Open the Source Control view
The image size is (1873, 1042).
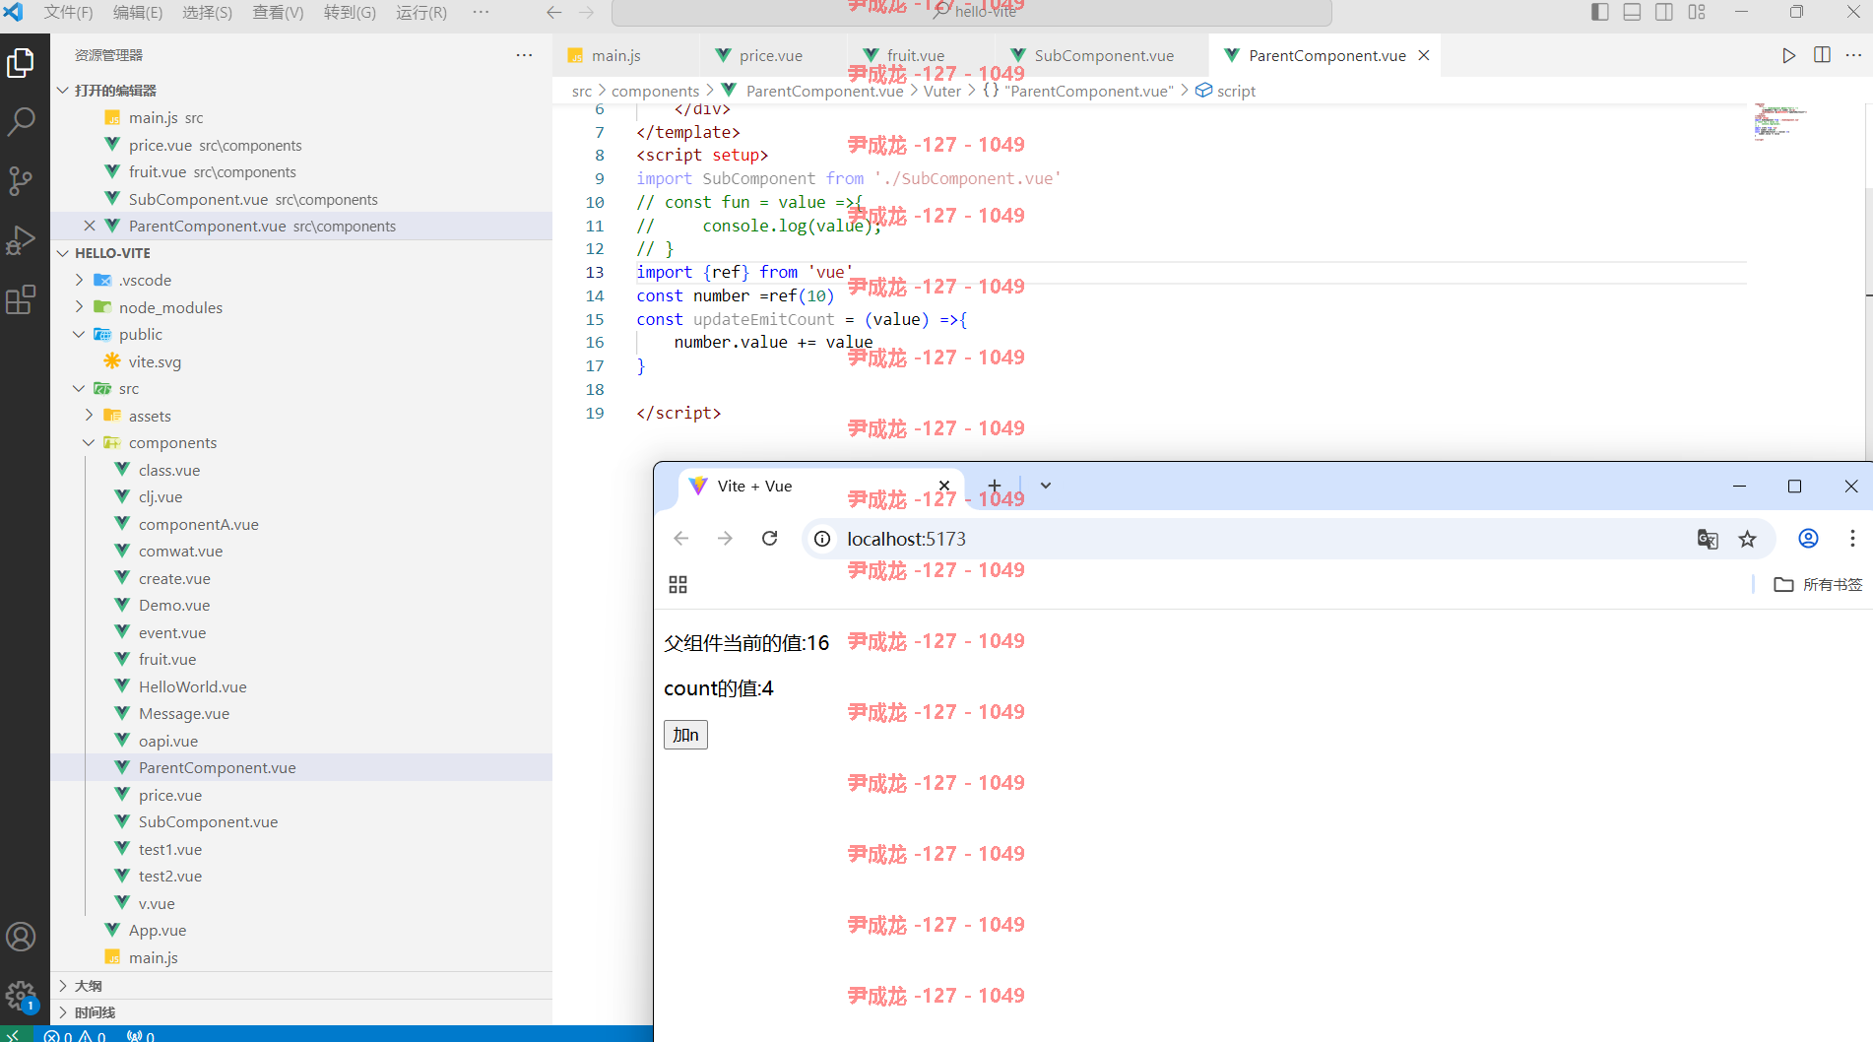coord(21,180)
